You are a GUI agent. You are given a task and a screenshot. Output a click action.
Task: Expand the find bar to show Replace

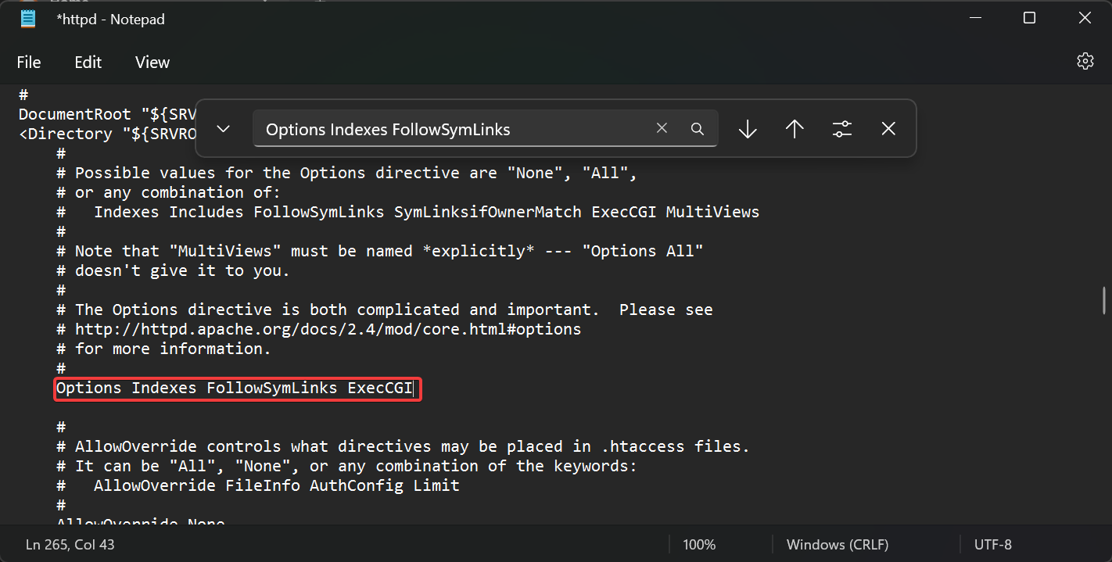(x=223, y=128)
